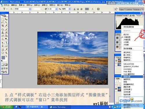
Task: Click 预设管理器... in the styles menu
Action: pos(128,49)
